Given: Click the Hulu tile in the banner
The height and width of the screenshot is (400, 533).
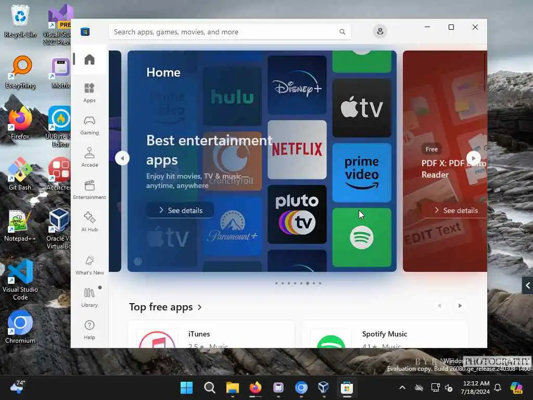Looking at the screenshot, I should (x=232, y=96).
